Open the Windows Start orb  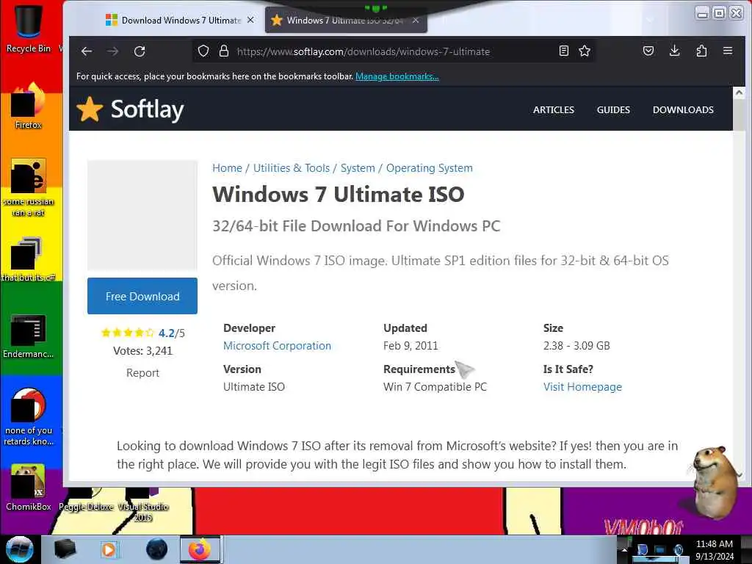coord(20,549)
